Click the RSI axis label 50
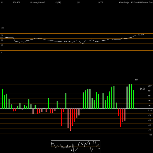Screen dimensions: 153x153 2,40
